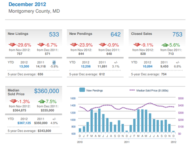The width and height of the screenshot is (188, 147).
Task: Click the purple Median Sold Price legend marker
Action: click(132, 90)
